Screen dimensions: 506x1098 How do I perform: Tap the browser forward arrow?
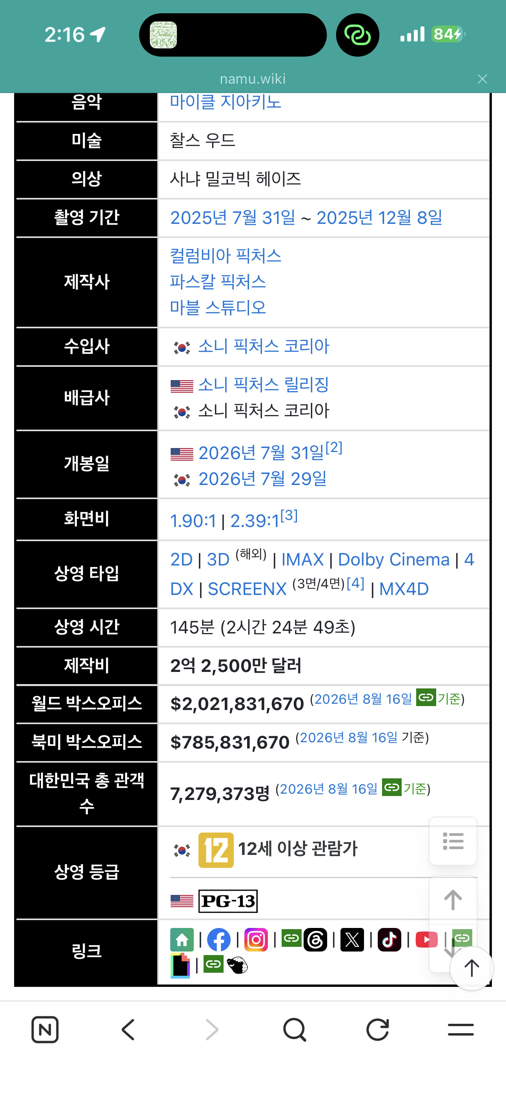coord(212,1030)
